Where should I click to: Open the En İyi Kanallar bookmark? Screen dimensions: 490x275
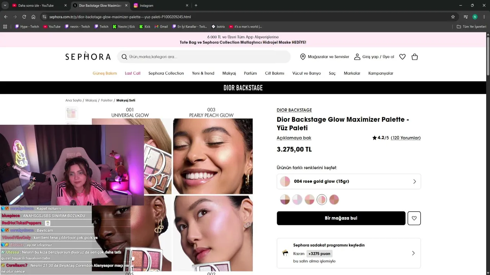(189, 27)
